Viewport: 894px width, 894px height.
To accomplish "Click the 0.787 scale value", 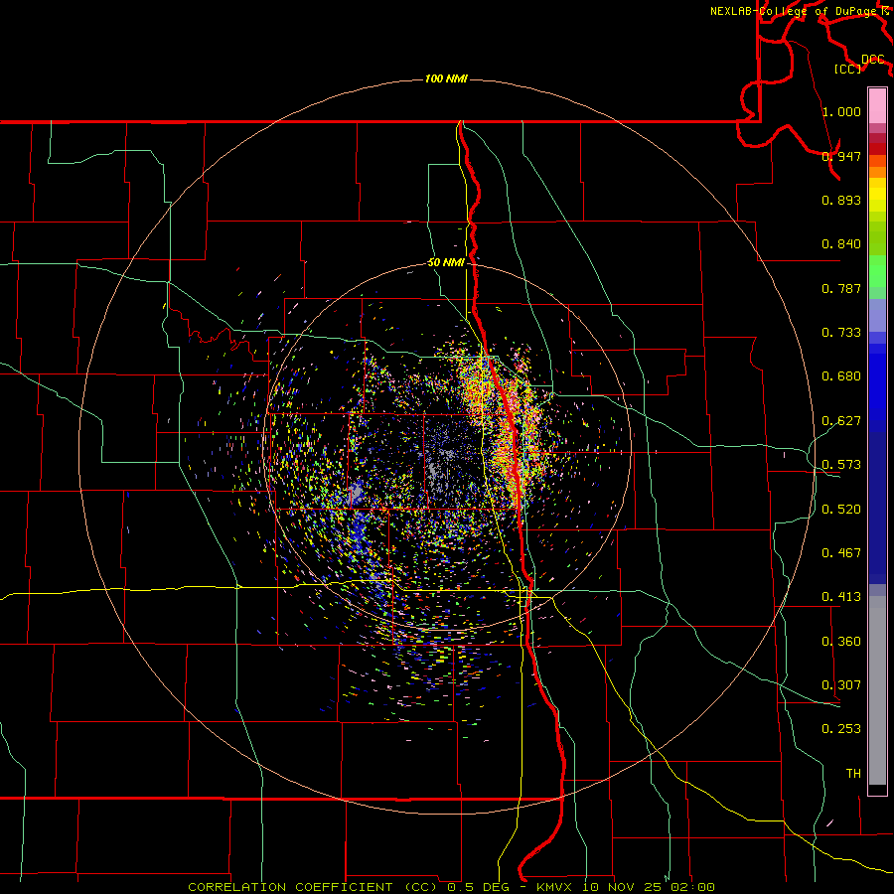I will tap(841, 288).
